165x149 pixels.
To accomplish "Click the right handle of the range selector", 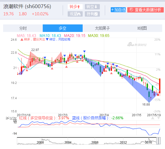I will coord(159,141).
